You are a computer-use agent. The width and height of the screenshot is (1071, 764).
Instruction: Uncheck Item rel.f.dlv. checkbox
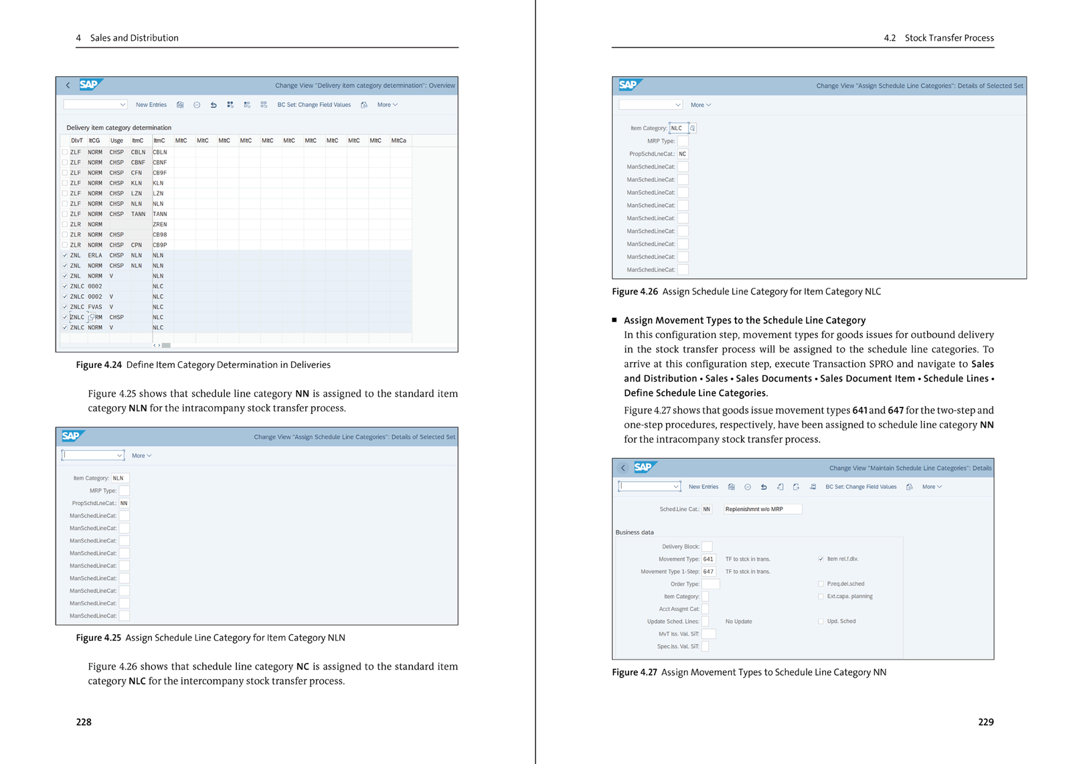click(x=821, y=559)
